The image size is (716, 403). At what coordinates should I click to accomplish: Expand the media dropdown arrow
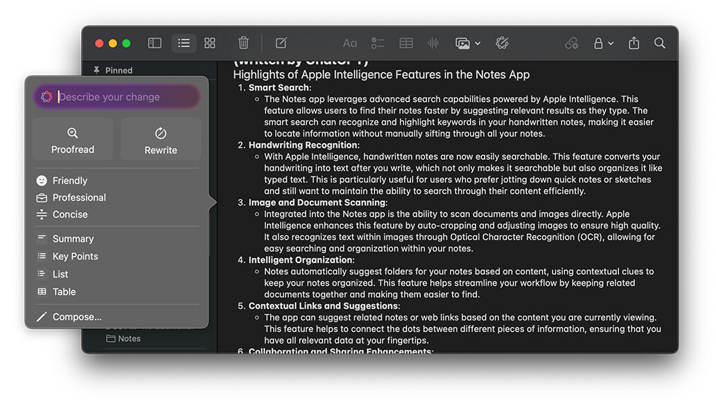pos(478,44)
